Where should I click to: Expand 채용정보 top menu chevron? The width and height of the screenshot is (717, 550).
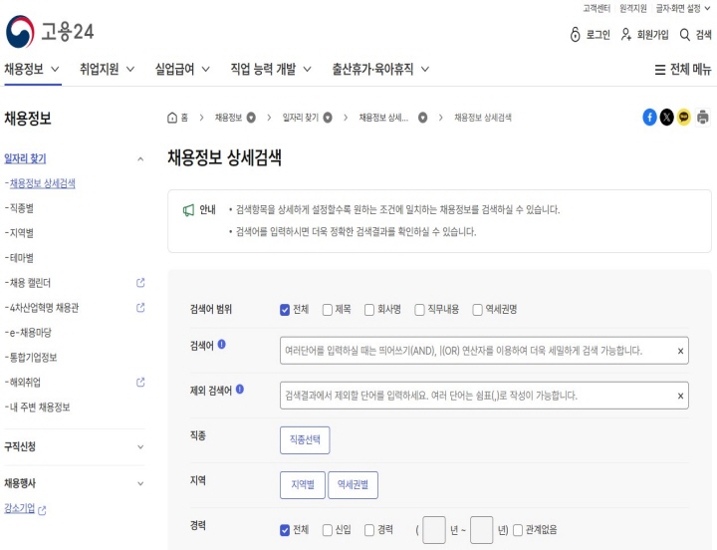point(55,70)
